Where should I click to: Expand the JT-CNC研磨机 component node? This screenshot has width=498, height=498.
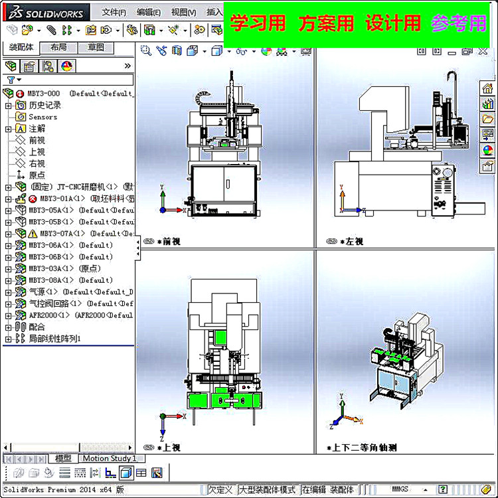[x=8, y=187]
